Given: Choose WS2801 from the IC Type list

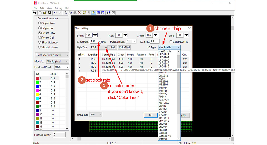Looking at the screenshot, I should [x=163, y=85].
